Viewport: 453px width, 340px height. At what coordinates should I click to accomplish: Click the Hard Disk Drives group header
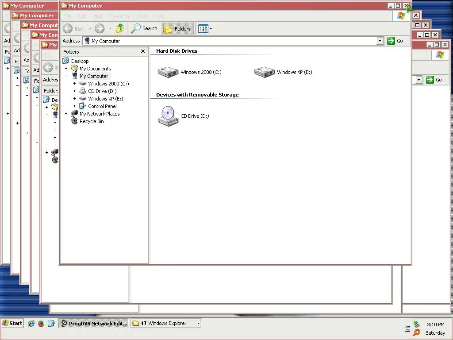click(x=177, y=51)
